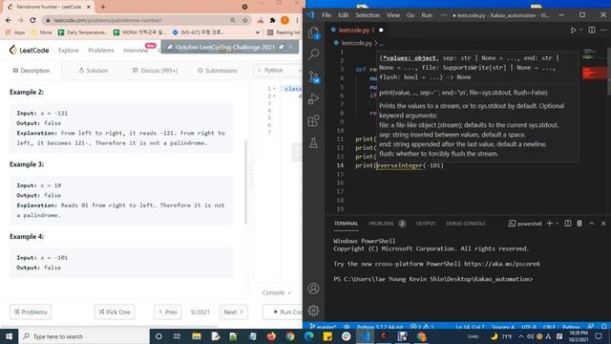The image size is (611, 344).
Task: Open the File menu in VS Code
Action: coord(327,15)
